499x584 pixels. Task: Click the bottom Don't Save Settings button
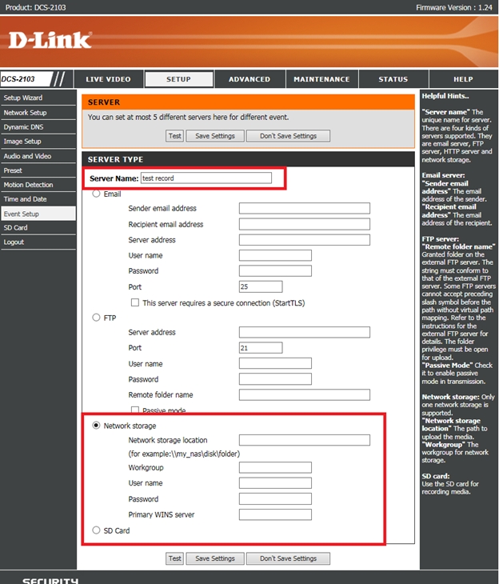288,558
